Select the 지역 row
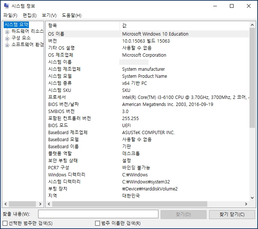 pyautogui.click(x=148, y=196)
